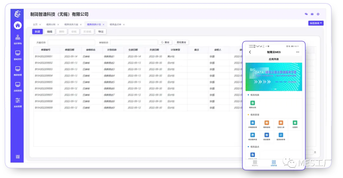Go to 流程管理 in the sidebar
This screenshot has height=178, width=343.
click(18, 86)
